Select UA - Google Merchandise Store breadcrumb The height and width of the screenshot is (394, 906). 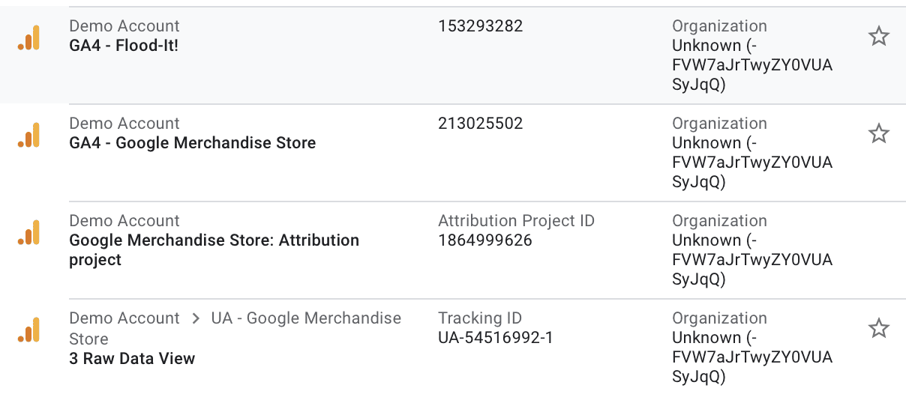[235, 328]
